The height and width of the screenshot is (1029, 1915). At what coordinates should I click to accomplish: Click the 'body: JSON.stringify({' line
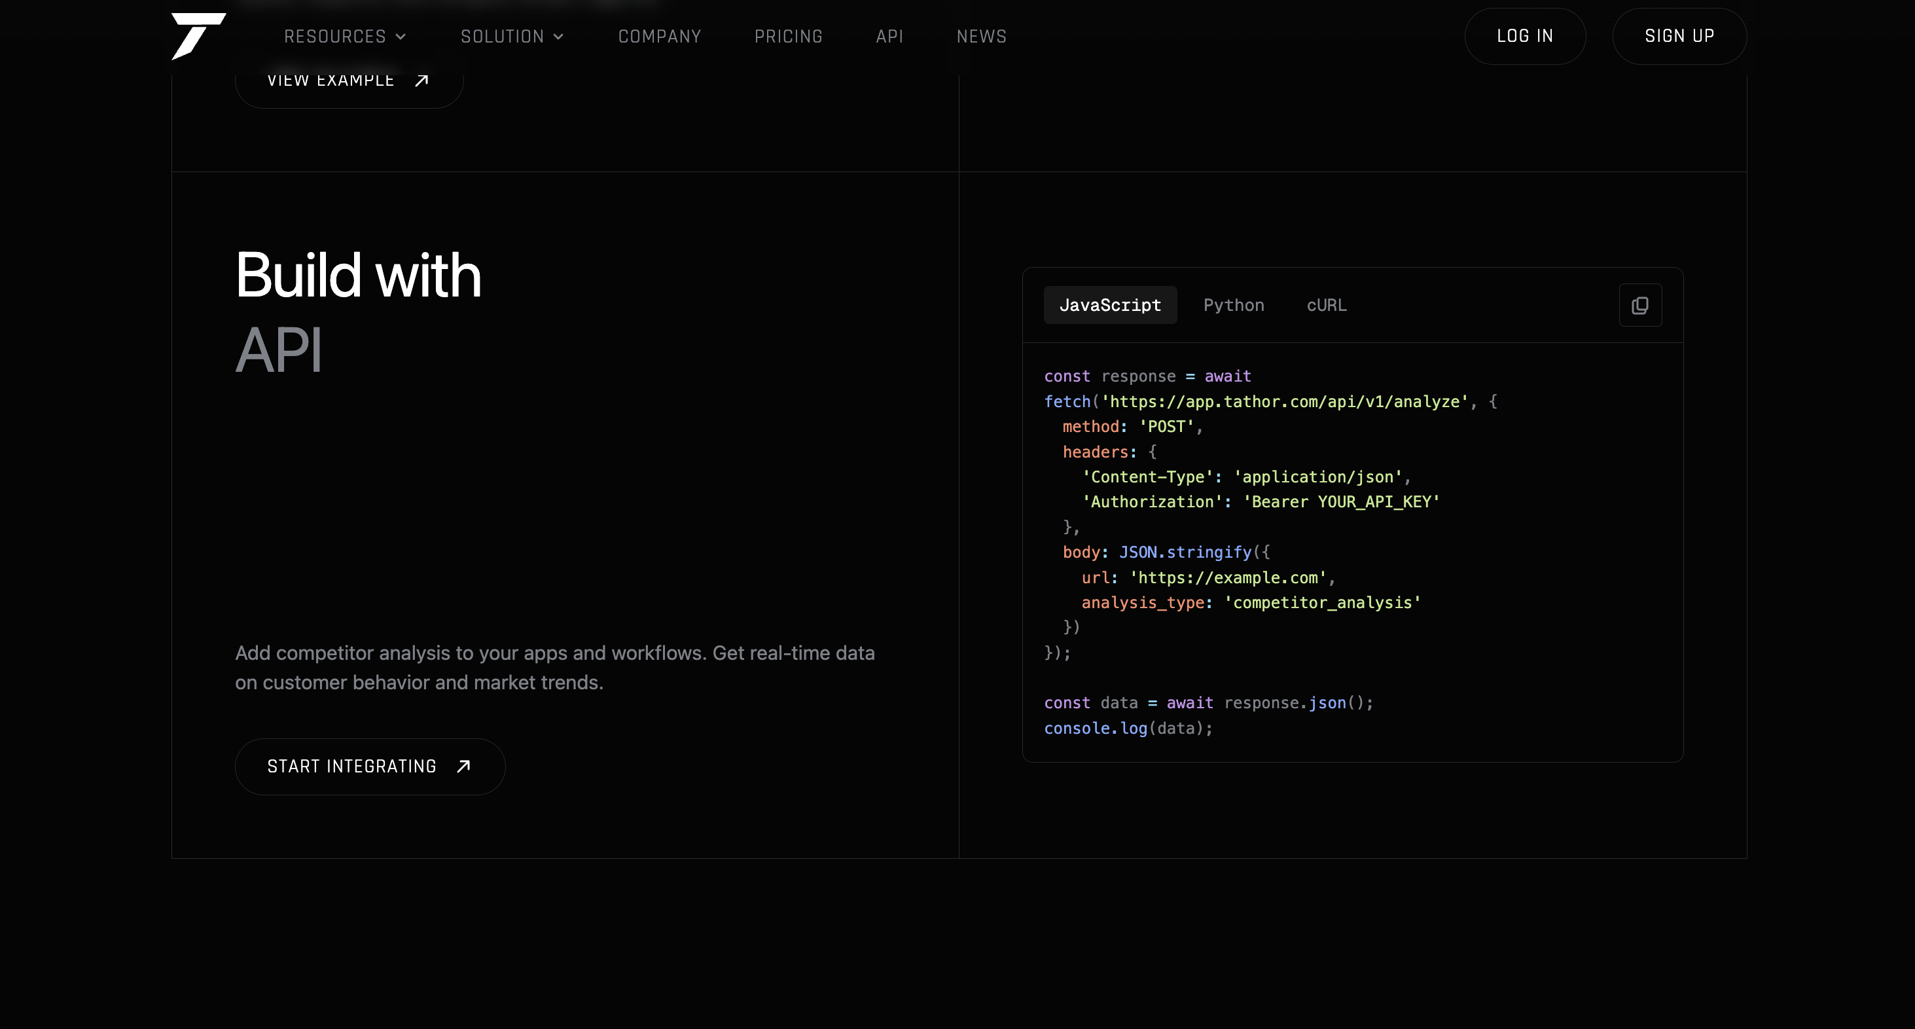(1166, 552)
